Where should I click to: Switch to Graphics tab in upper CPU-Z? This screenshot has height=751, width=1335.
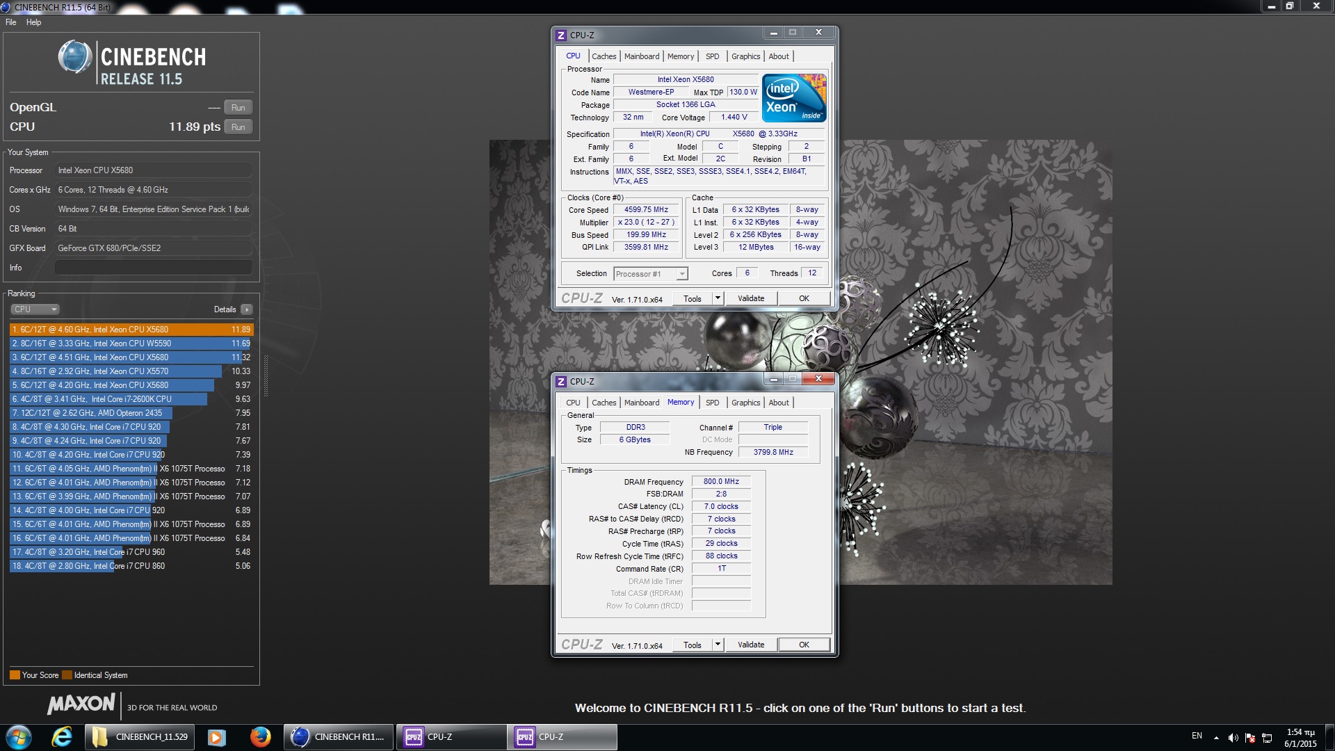tap(745, 56)
